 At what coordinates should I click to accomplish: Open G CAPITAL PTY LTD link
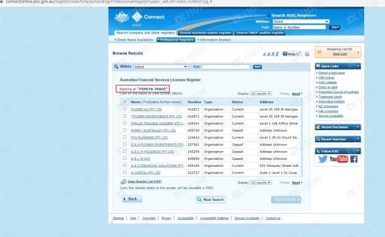(145, 173)
